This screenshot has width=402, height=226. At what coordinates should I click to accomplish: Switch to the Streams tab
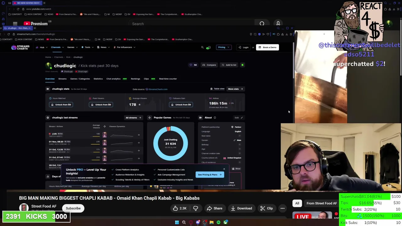[62, 79]
